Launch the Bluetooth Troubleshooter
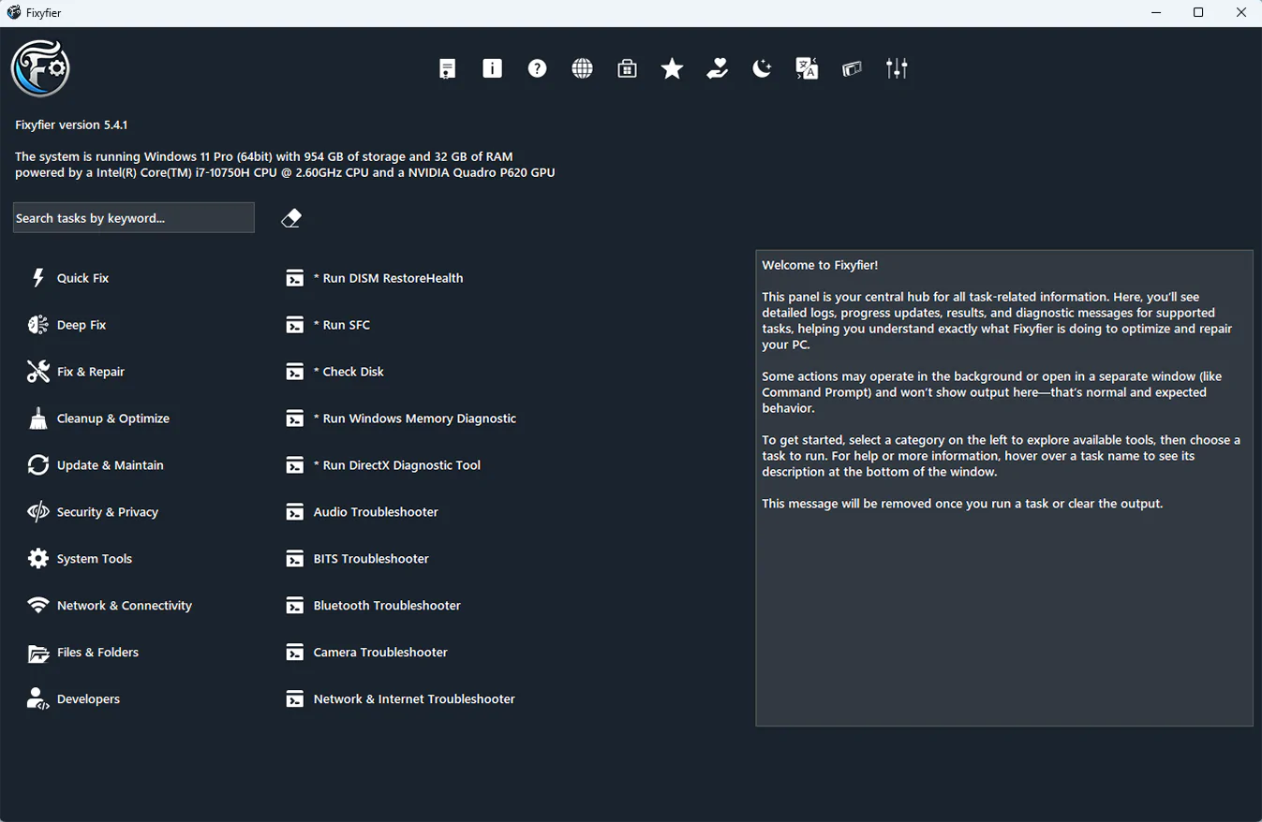 tap(387, 605)
